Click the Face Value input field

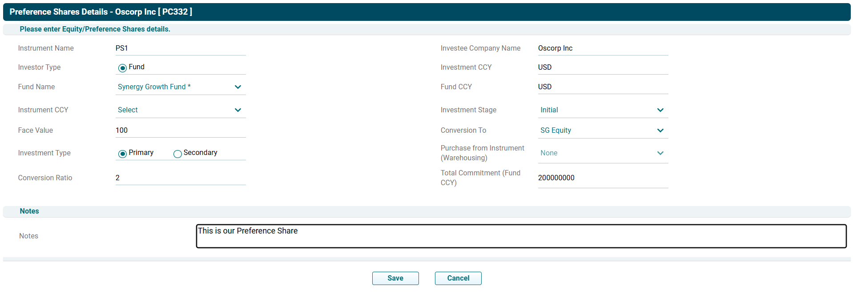pyautogui.click(x=180, y=131)
